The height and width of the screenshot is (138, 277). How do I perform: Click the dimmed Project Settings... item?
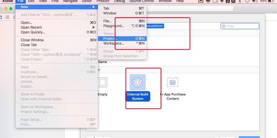(x=57, y=112)
